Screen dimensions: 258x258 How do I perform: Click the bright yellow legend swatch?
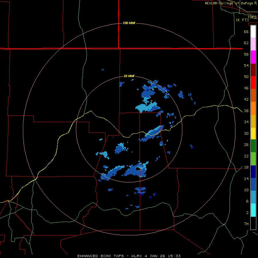point(253,134)
